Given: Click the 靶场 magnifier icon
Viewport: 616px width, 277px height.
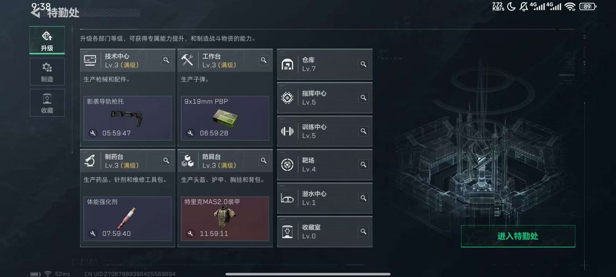Looking at the screenshot, I should tap(363, 164).
